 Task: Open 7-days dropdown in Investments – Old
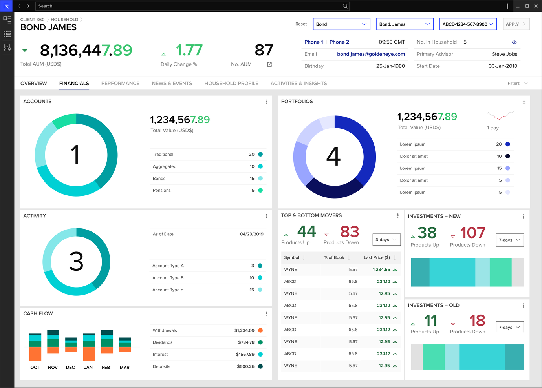pyautogui.click(x=510, y=327)
